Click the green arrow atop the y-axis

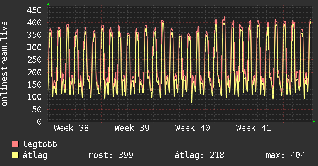[x=48, y=4]
